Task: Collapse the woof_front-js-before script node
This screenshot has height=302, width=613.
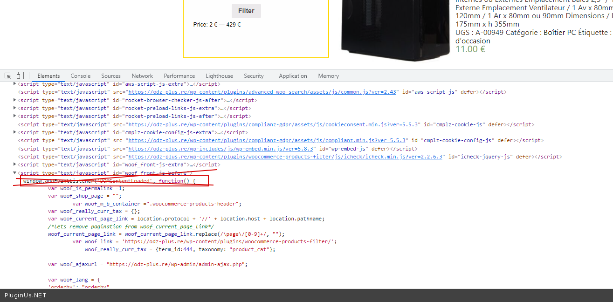Action: click(15, 172)
